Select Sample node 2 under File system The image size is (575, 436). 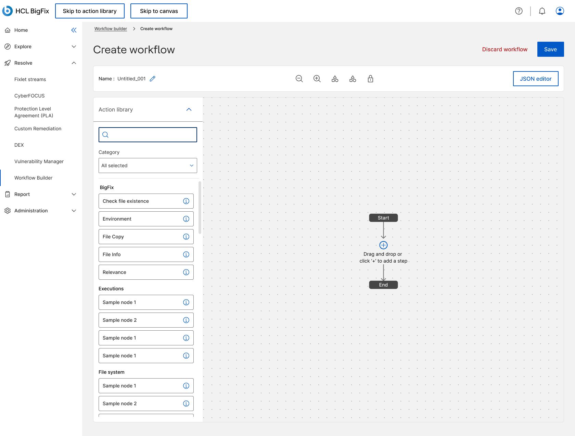click(x=146, y=404)
